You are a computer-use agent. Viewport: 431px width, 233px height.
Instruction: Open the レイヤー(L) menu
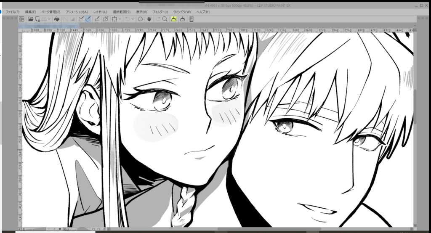pyautogui.click(x=99, y=12)
